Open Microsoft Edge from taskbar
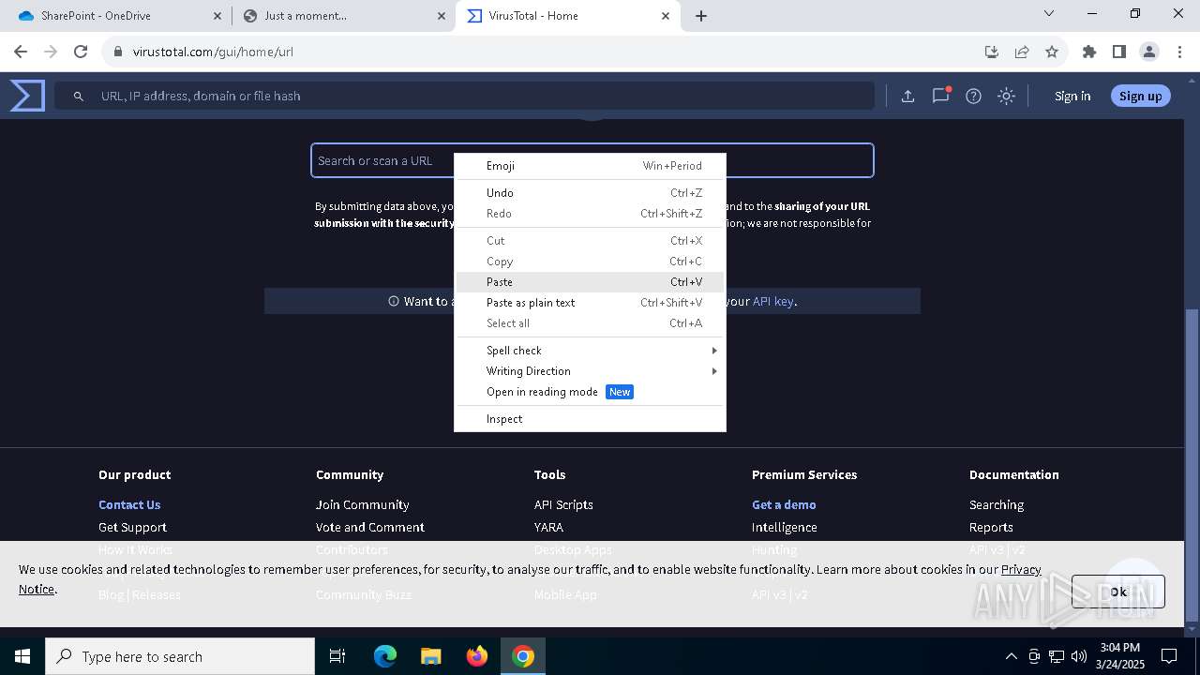Screen dimensions: 1200x675 point(385,656)
